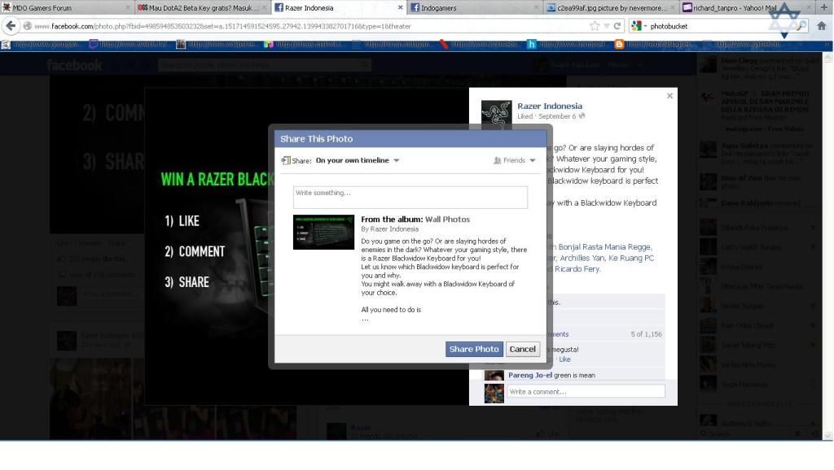Click the '5 of 1,156' comments count
834x470 pixels.
646,334
